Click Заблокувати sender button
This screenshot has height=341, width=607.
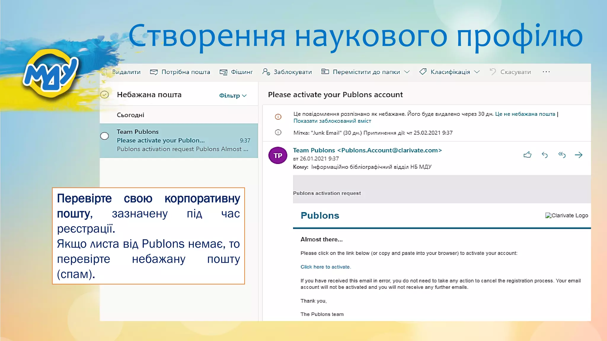[287, 72]
